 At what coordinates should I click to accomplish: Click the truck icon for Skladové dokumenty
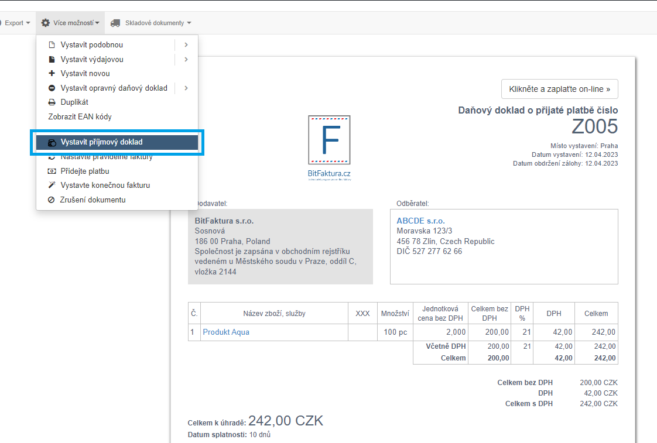pos(115,23)
